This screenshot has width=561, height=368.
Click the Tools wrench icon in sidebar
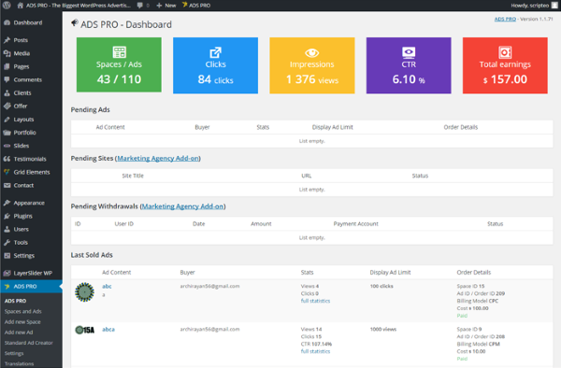point(7,243)
